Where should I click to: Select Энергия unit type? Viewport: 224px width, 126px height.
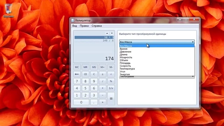pos(157,74)
